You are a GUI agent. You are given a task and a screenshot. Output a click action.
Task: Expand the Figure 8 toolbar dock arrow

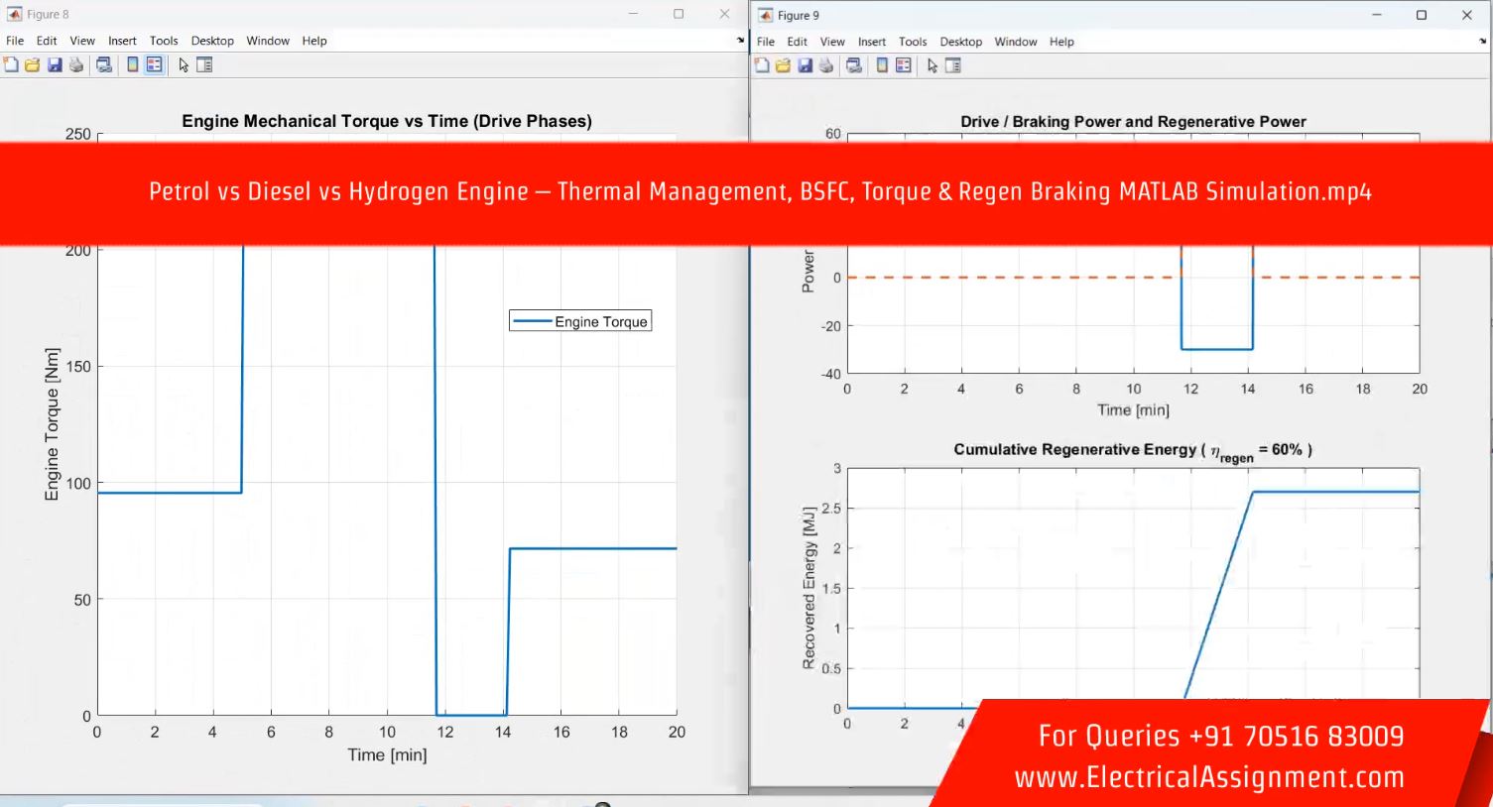pyautogui.click(x=740, y=41)
